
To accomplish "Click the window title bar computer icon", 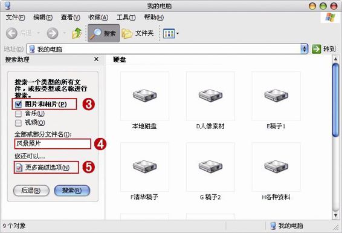I will point(7,5).
